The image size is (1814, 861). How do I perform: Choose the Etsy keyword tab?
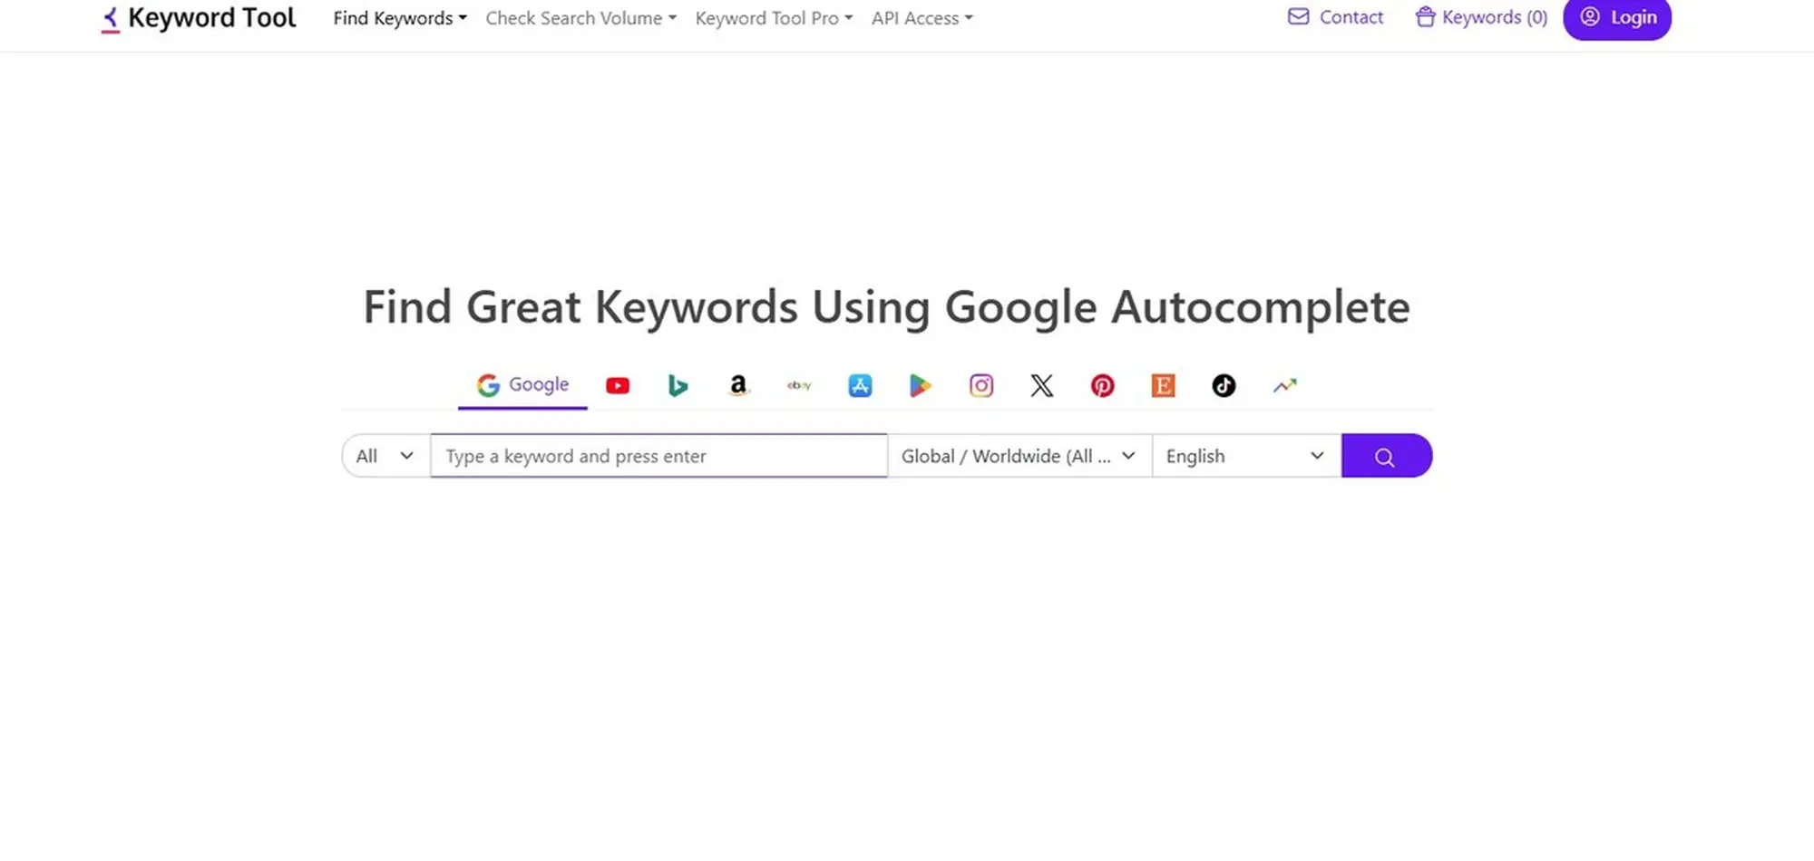tap(1163, 386)
